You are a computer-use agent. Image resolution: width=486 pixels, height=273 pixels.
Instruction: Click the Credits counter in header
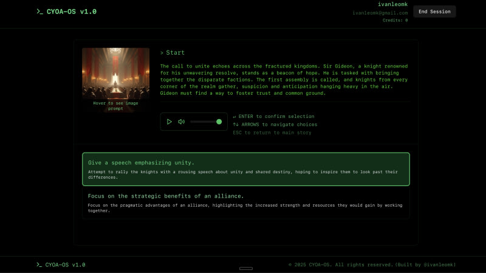(x=395, y=20)
